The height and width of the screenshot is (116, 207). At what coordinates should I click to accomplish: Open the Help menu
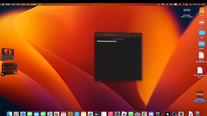pos(40,4)
